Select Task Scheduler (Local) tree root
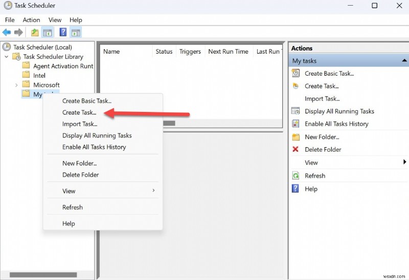409x280 pixels. point(42,47)
